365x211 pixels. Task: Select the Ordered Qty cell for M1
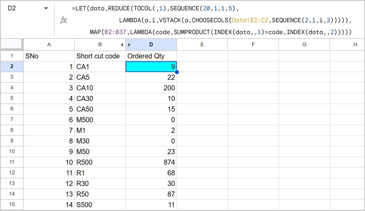(x=151, y=130)
